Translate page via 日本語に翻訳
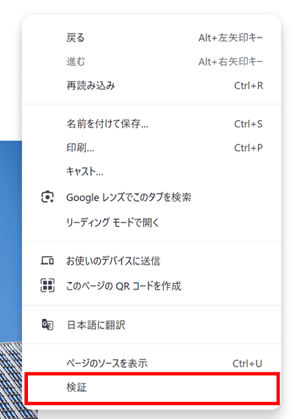 click(x=151, y=325)
